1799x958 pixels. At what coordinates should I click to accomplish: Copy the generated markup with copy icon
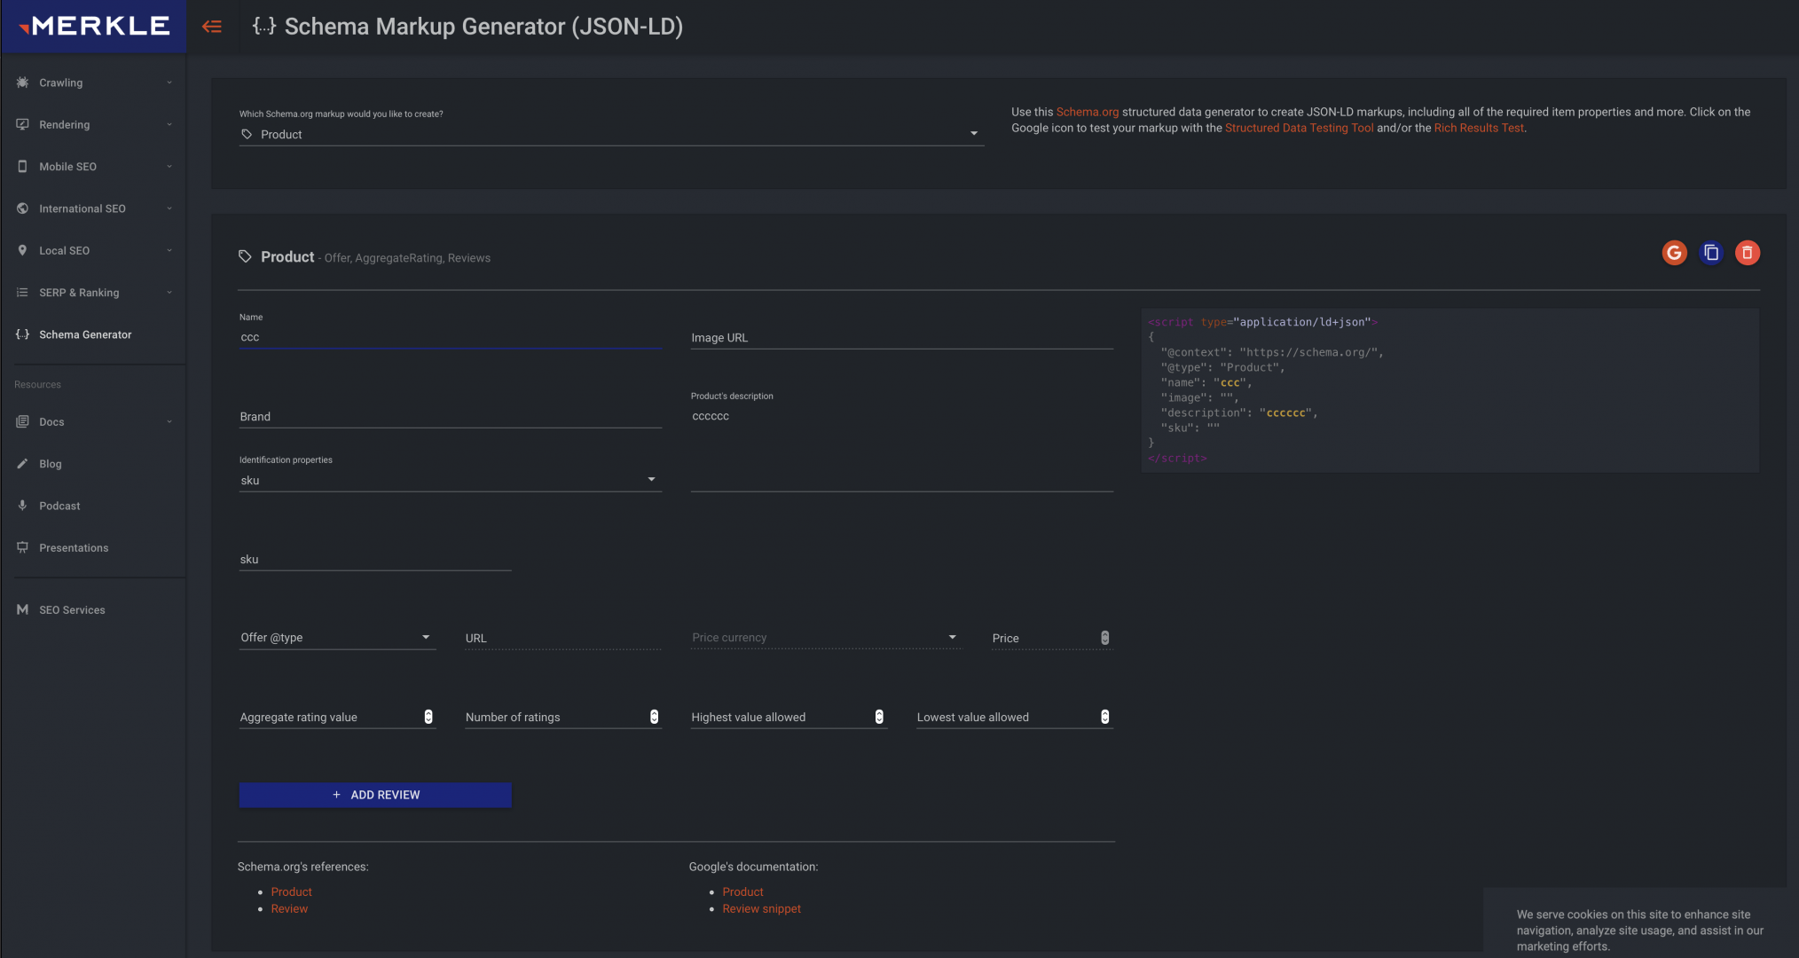tap(1711, 253)
